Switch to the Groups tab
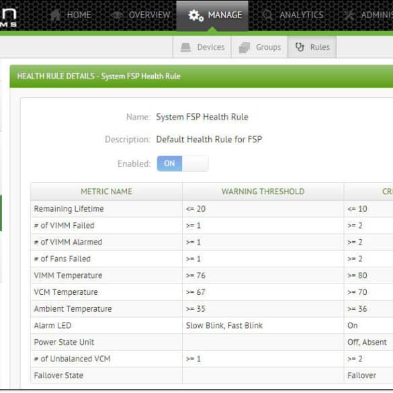 260,47
